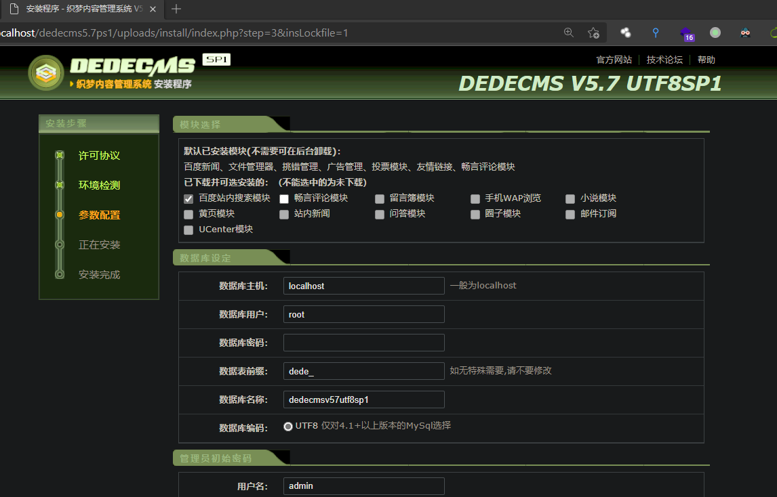Select the UTF8 database encoding radio button
This screenshot has width=777, height=497.
coord(288,427)
